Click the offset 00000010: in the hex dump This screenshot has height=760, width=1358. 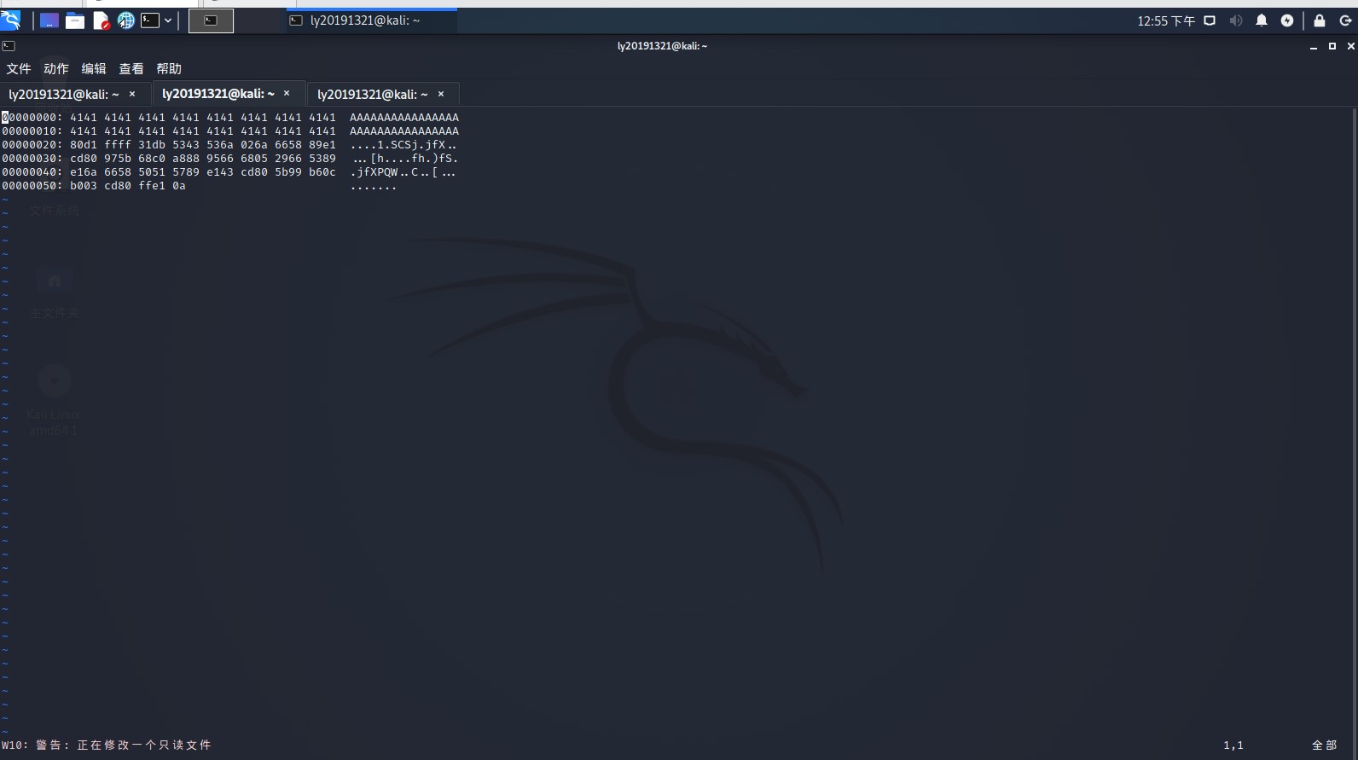[x=32, y=131]
